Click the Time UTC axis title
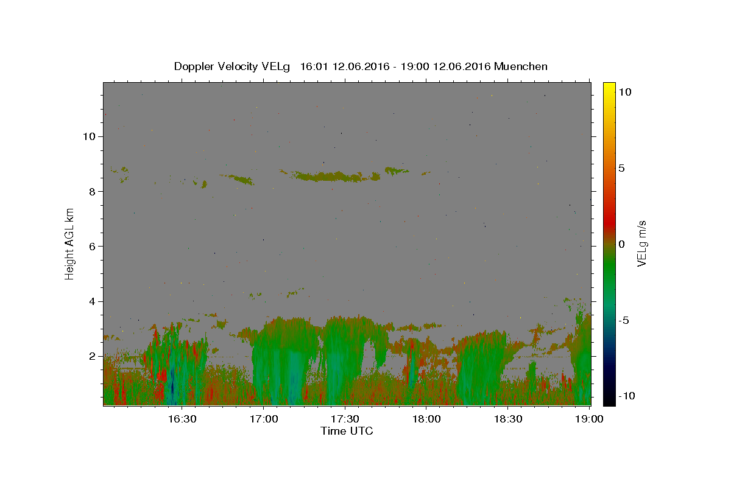Viewport: 731px width, 487px height. 347,431
